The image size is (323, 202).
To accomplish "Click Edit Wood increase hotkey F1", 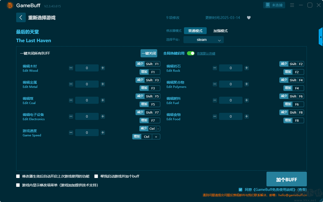I will point(150,72).
